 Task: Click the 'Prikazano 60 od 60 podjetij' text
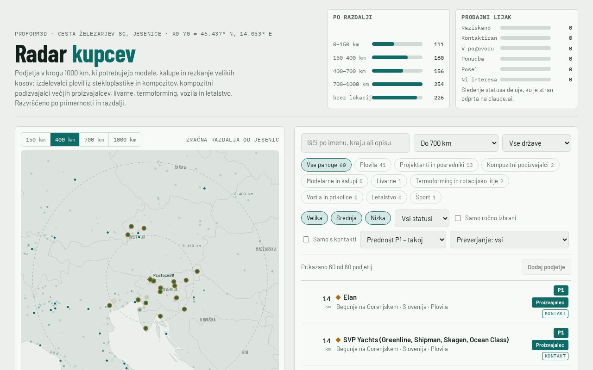pos(337,267)
